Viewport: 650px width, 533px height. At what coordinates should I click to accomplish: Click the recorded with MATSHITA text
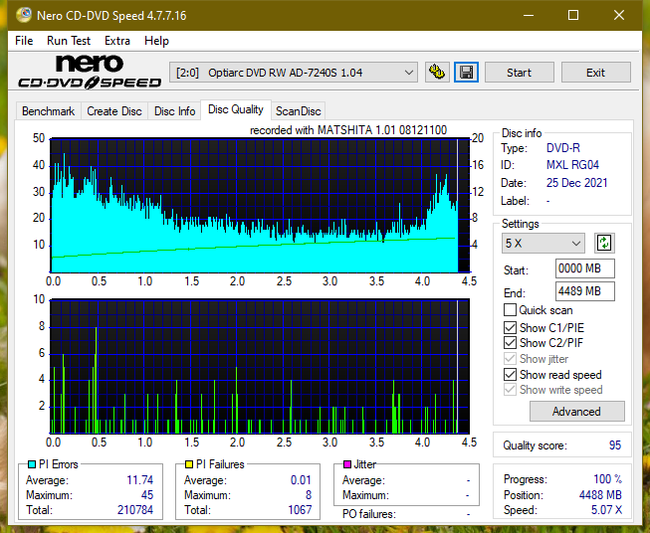click(x=348, y=130)
